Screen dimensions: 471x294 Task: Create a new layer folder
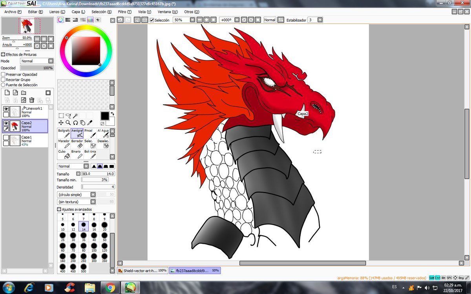pos(24,93)
